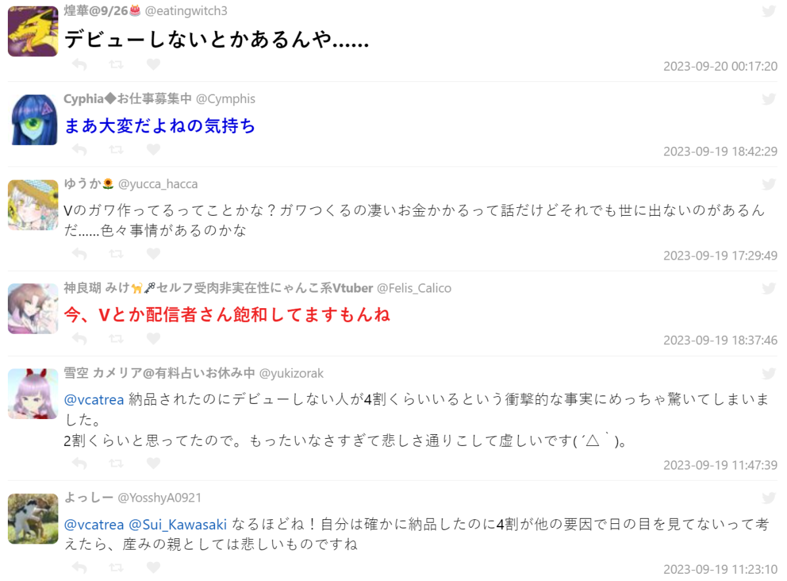Image resolution: width=787 pixels, height=581 pixels.
Task: Open Twitter bird icon on 煌華's tweet
Action: coord(769,10)
